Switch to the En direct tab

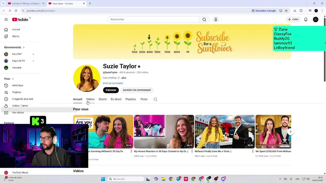coord(116,99)
